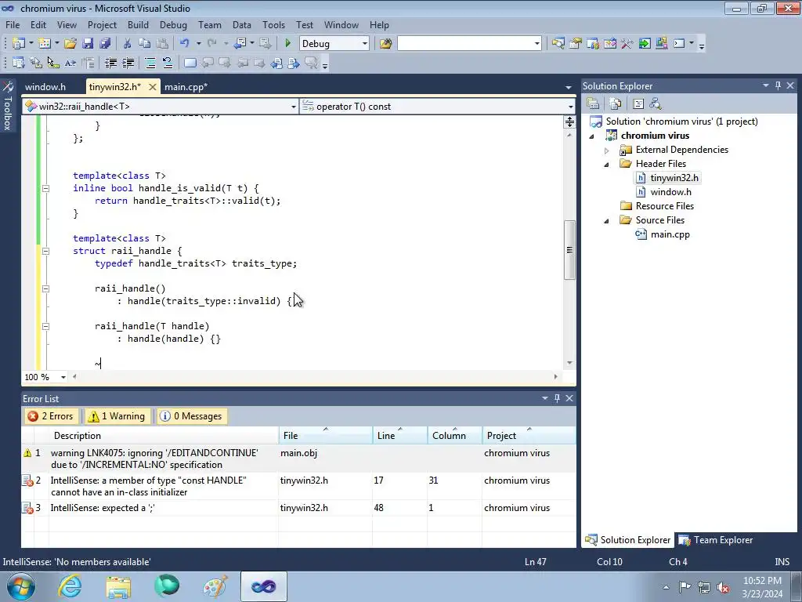Collapse the struct raii_handle code block
The image size is (802, 602).
click(45, 251)
